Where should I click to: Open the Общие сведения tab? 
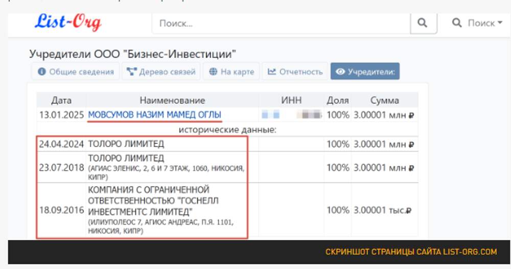[x=76, y=71]
